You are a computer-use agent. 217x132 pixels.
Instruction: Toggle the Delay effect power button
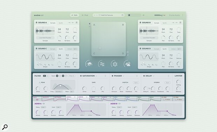pyautogui.click(x=144, y=76)
